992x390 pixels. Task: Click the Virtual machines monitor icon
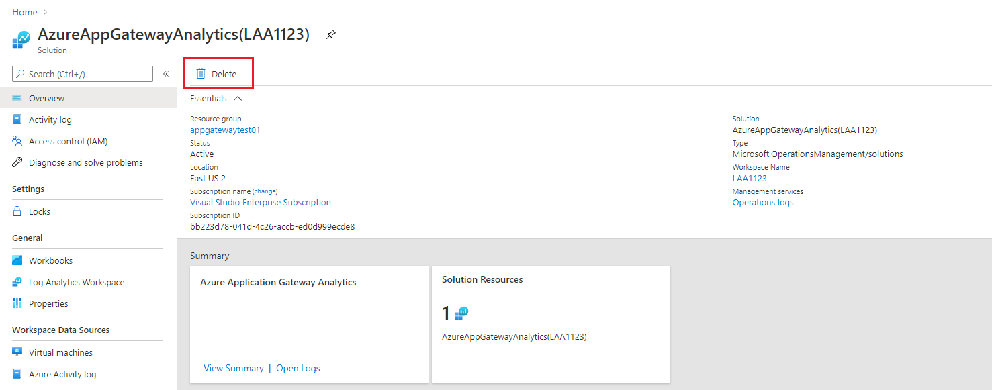coord(17,352)
